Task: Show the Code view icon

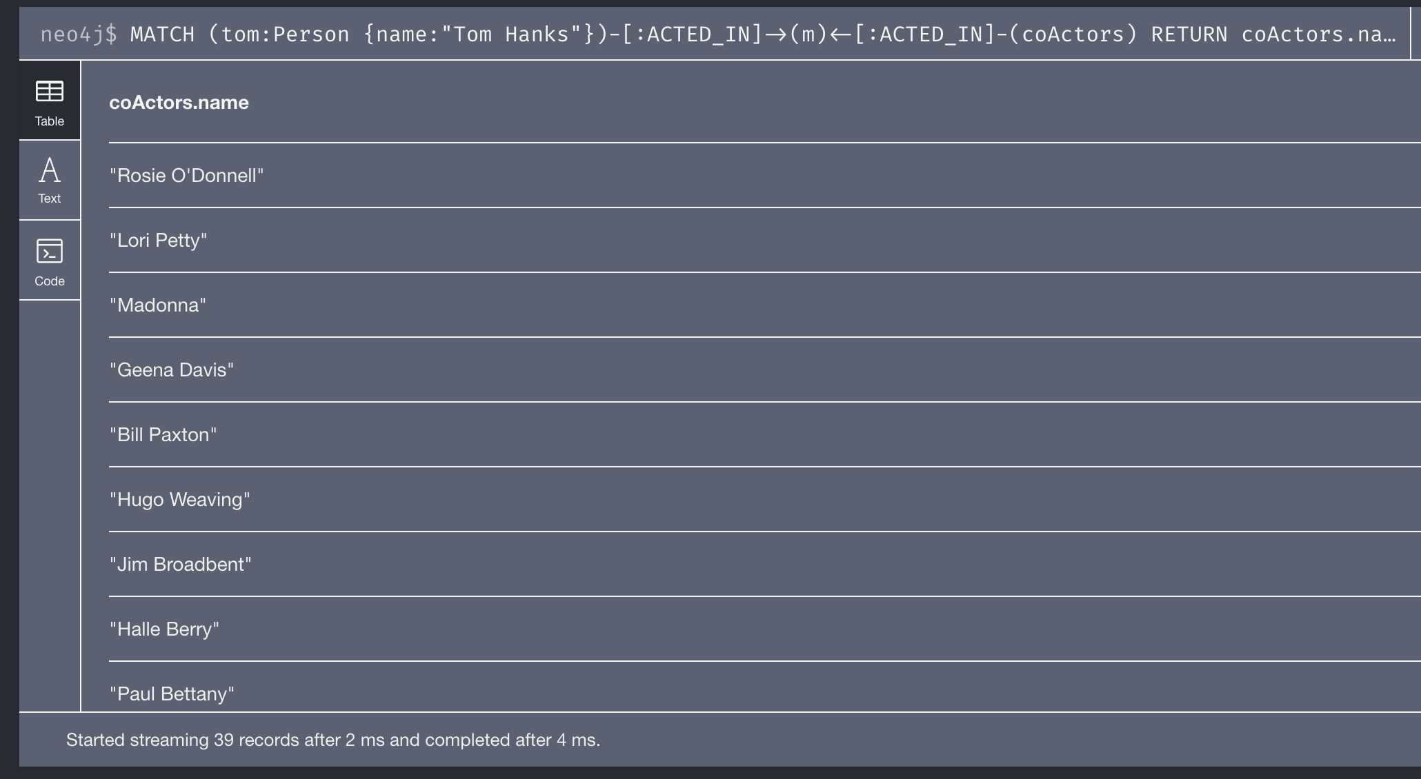Action: click(x=50, y=251)
